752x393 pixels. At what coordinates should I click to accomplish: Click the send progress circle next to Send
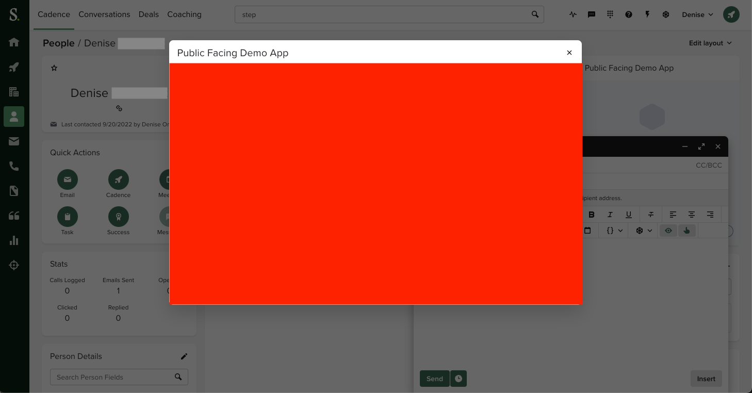point(459,379)
